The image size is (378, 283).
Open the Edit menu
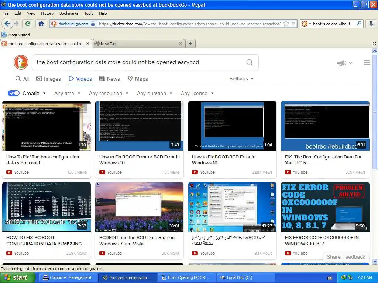pos(18,13)
